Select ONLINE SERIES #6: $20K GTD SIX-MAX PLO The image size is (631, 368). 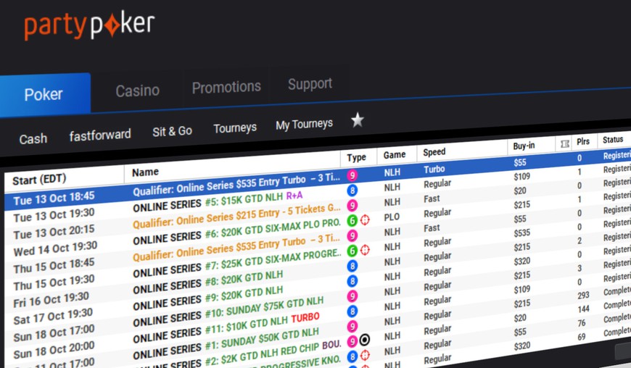pos(236,233)
